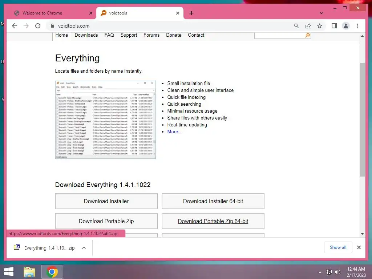This screenshot has height=279, width=372.
Task: Click Download Portable Zip 64-bit
Action: tap(213, 221)
